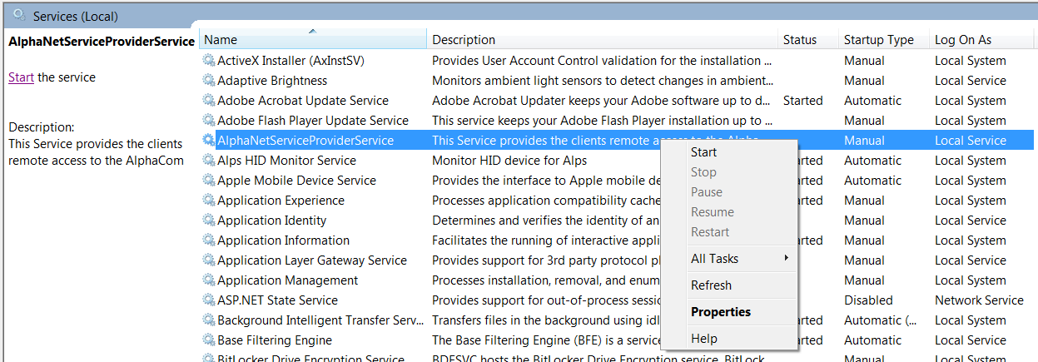
Task: Select Refresh in the context menu
Action: point(711,285)
